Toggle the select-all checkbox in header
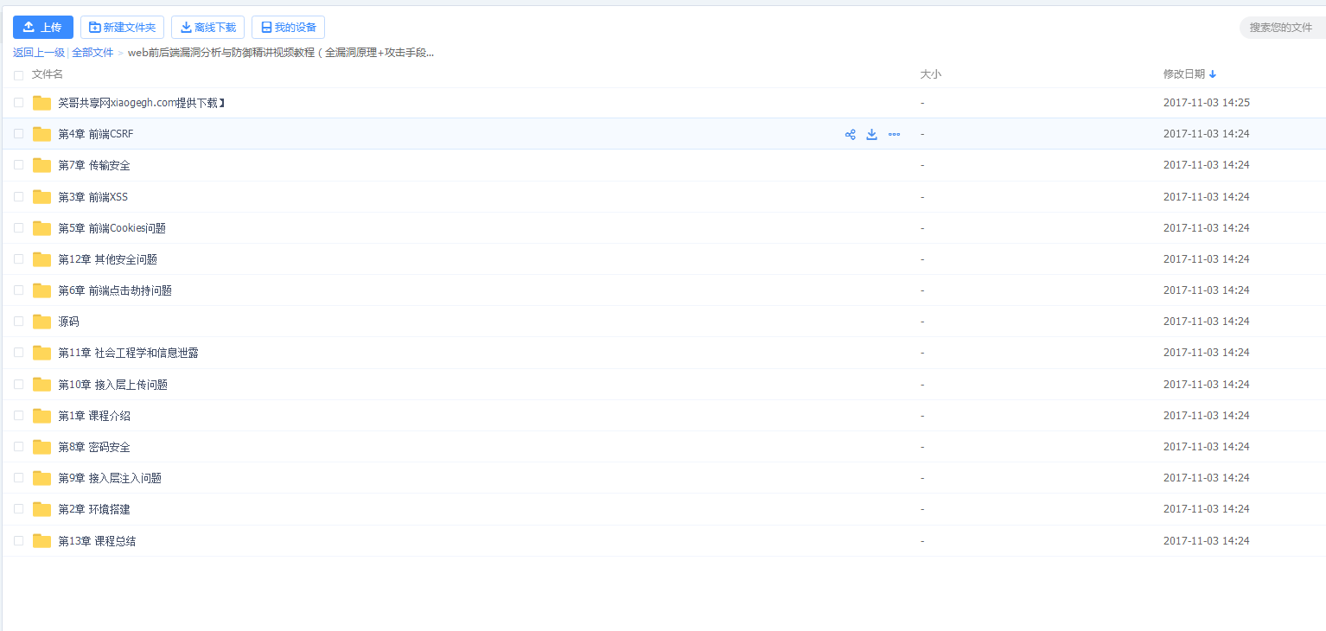 point(18,75)
